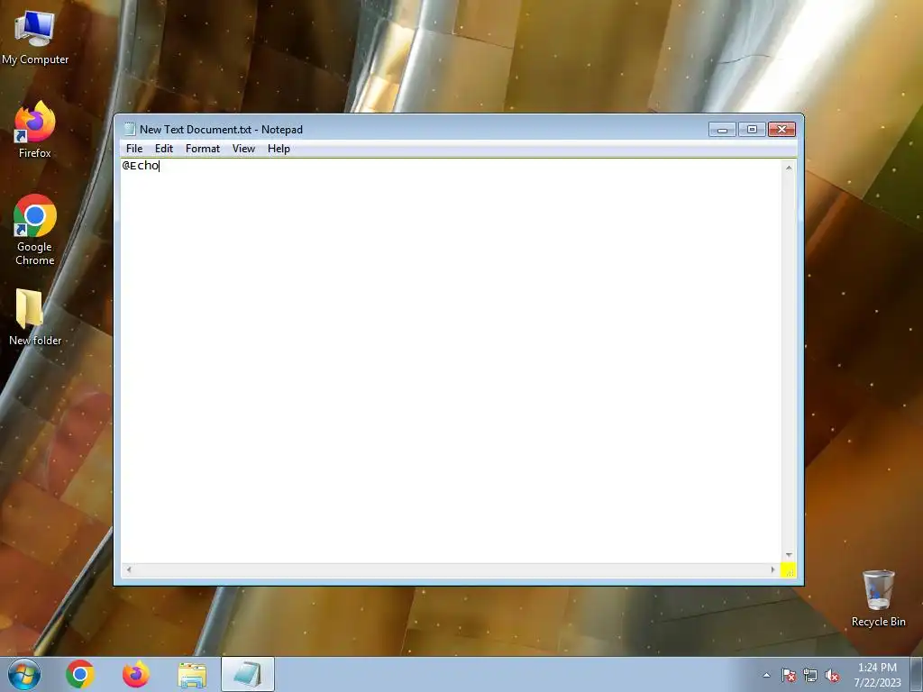Minimize the Notepad window

pos(722,130)
